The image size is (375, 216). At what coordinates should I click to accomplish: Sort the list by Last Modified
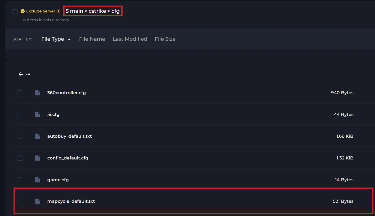(x=130, y=39)
